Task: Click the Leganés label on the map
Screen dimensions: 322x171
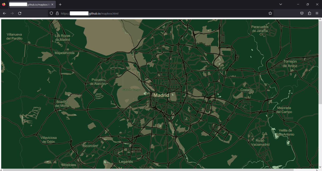Action: click(x=126, y=162)
